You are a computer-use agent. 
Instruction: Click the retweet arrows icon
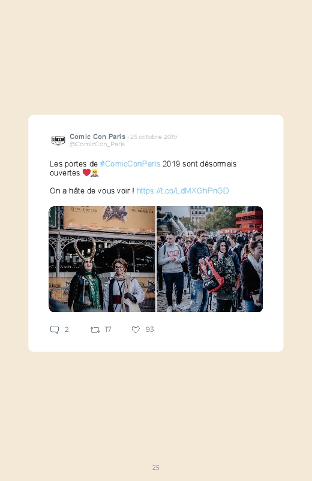[95, 330]
